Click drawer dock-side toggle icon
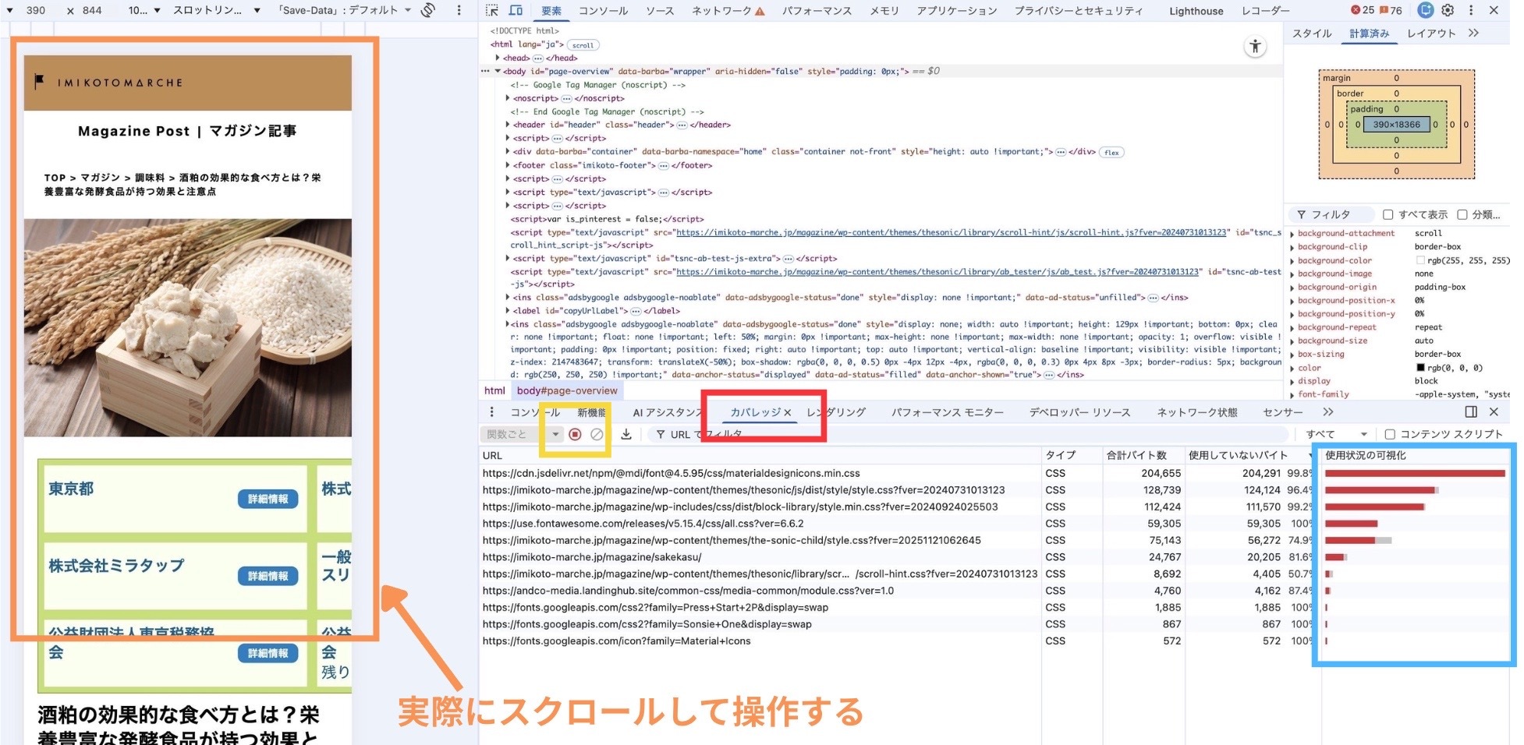The image size is (1524, 745). pos(1471,411)
